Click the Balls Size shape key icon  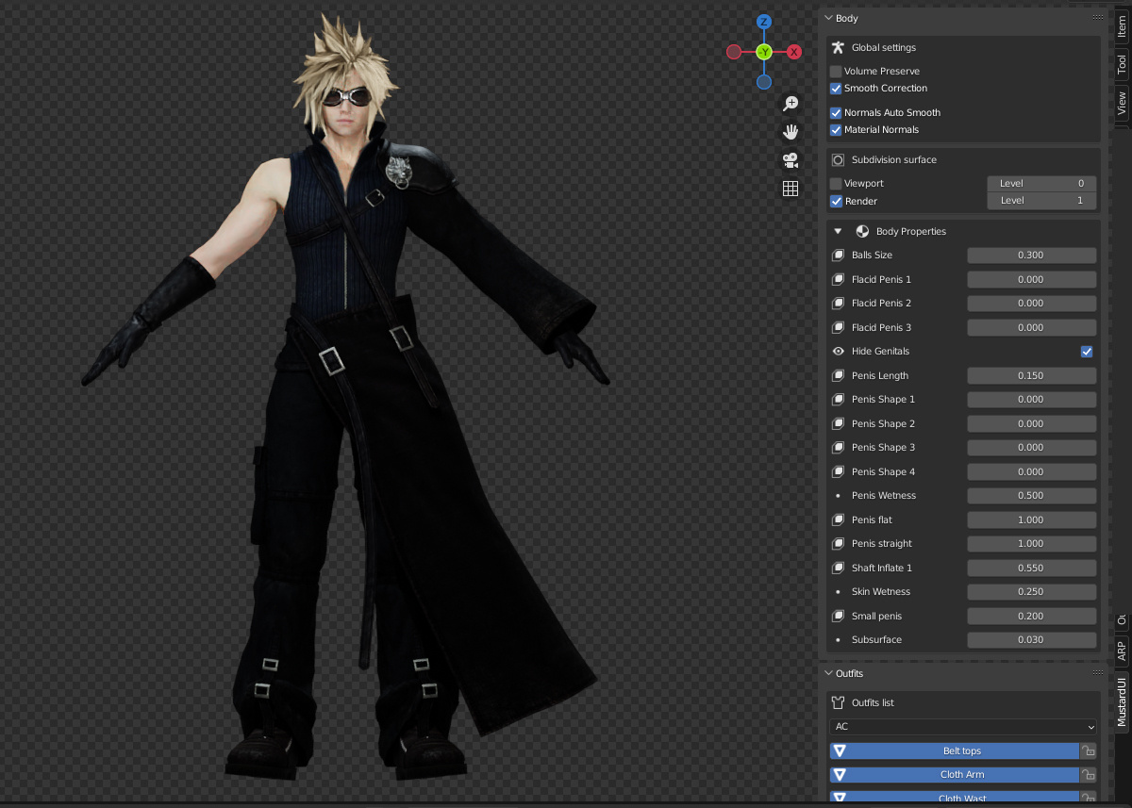[838, 256]
